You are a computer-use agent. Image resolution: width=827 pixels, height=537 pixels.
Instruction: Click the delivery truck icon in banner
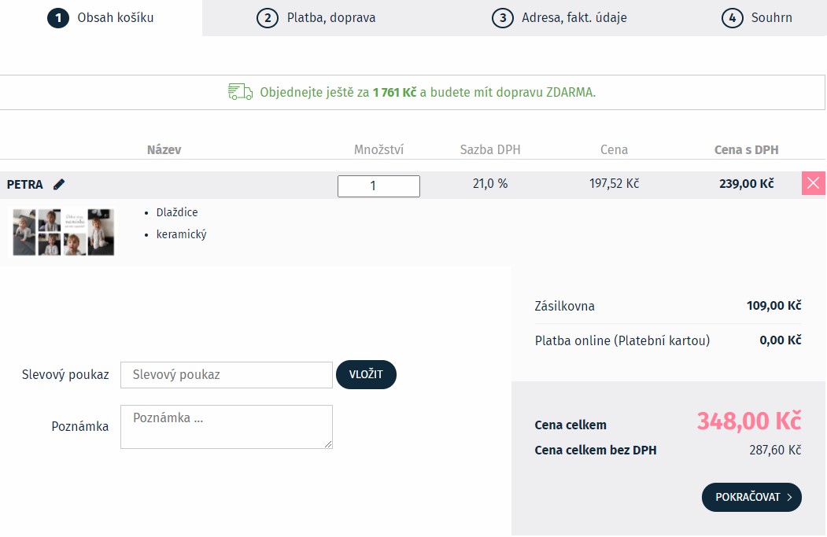240,92
